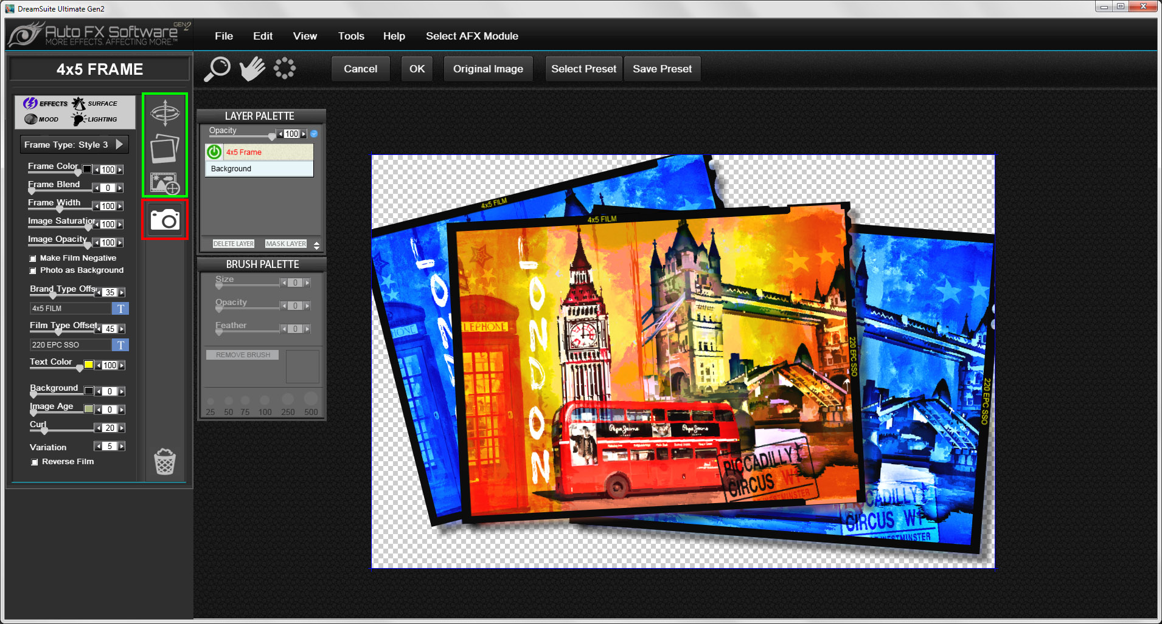This screenshot has height=624, width=1162.
Task: Click the Background color swatch
Action: pos(89,391)
